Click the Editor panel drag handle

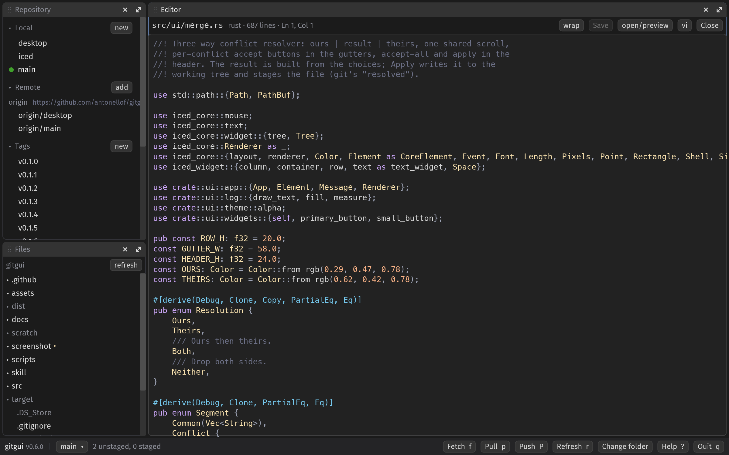pyautogui.click(x=155, y=10)
